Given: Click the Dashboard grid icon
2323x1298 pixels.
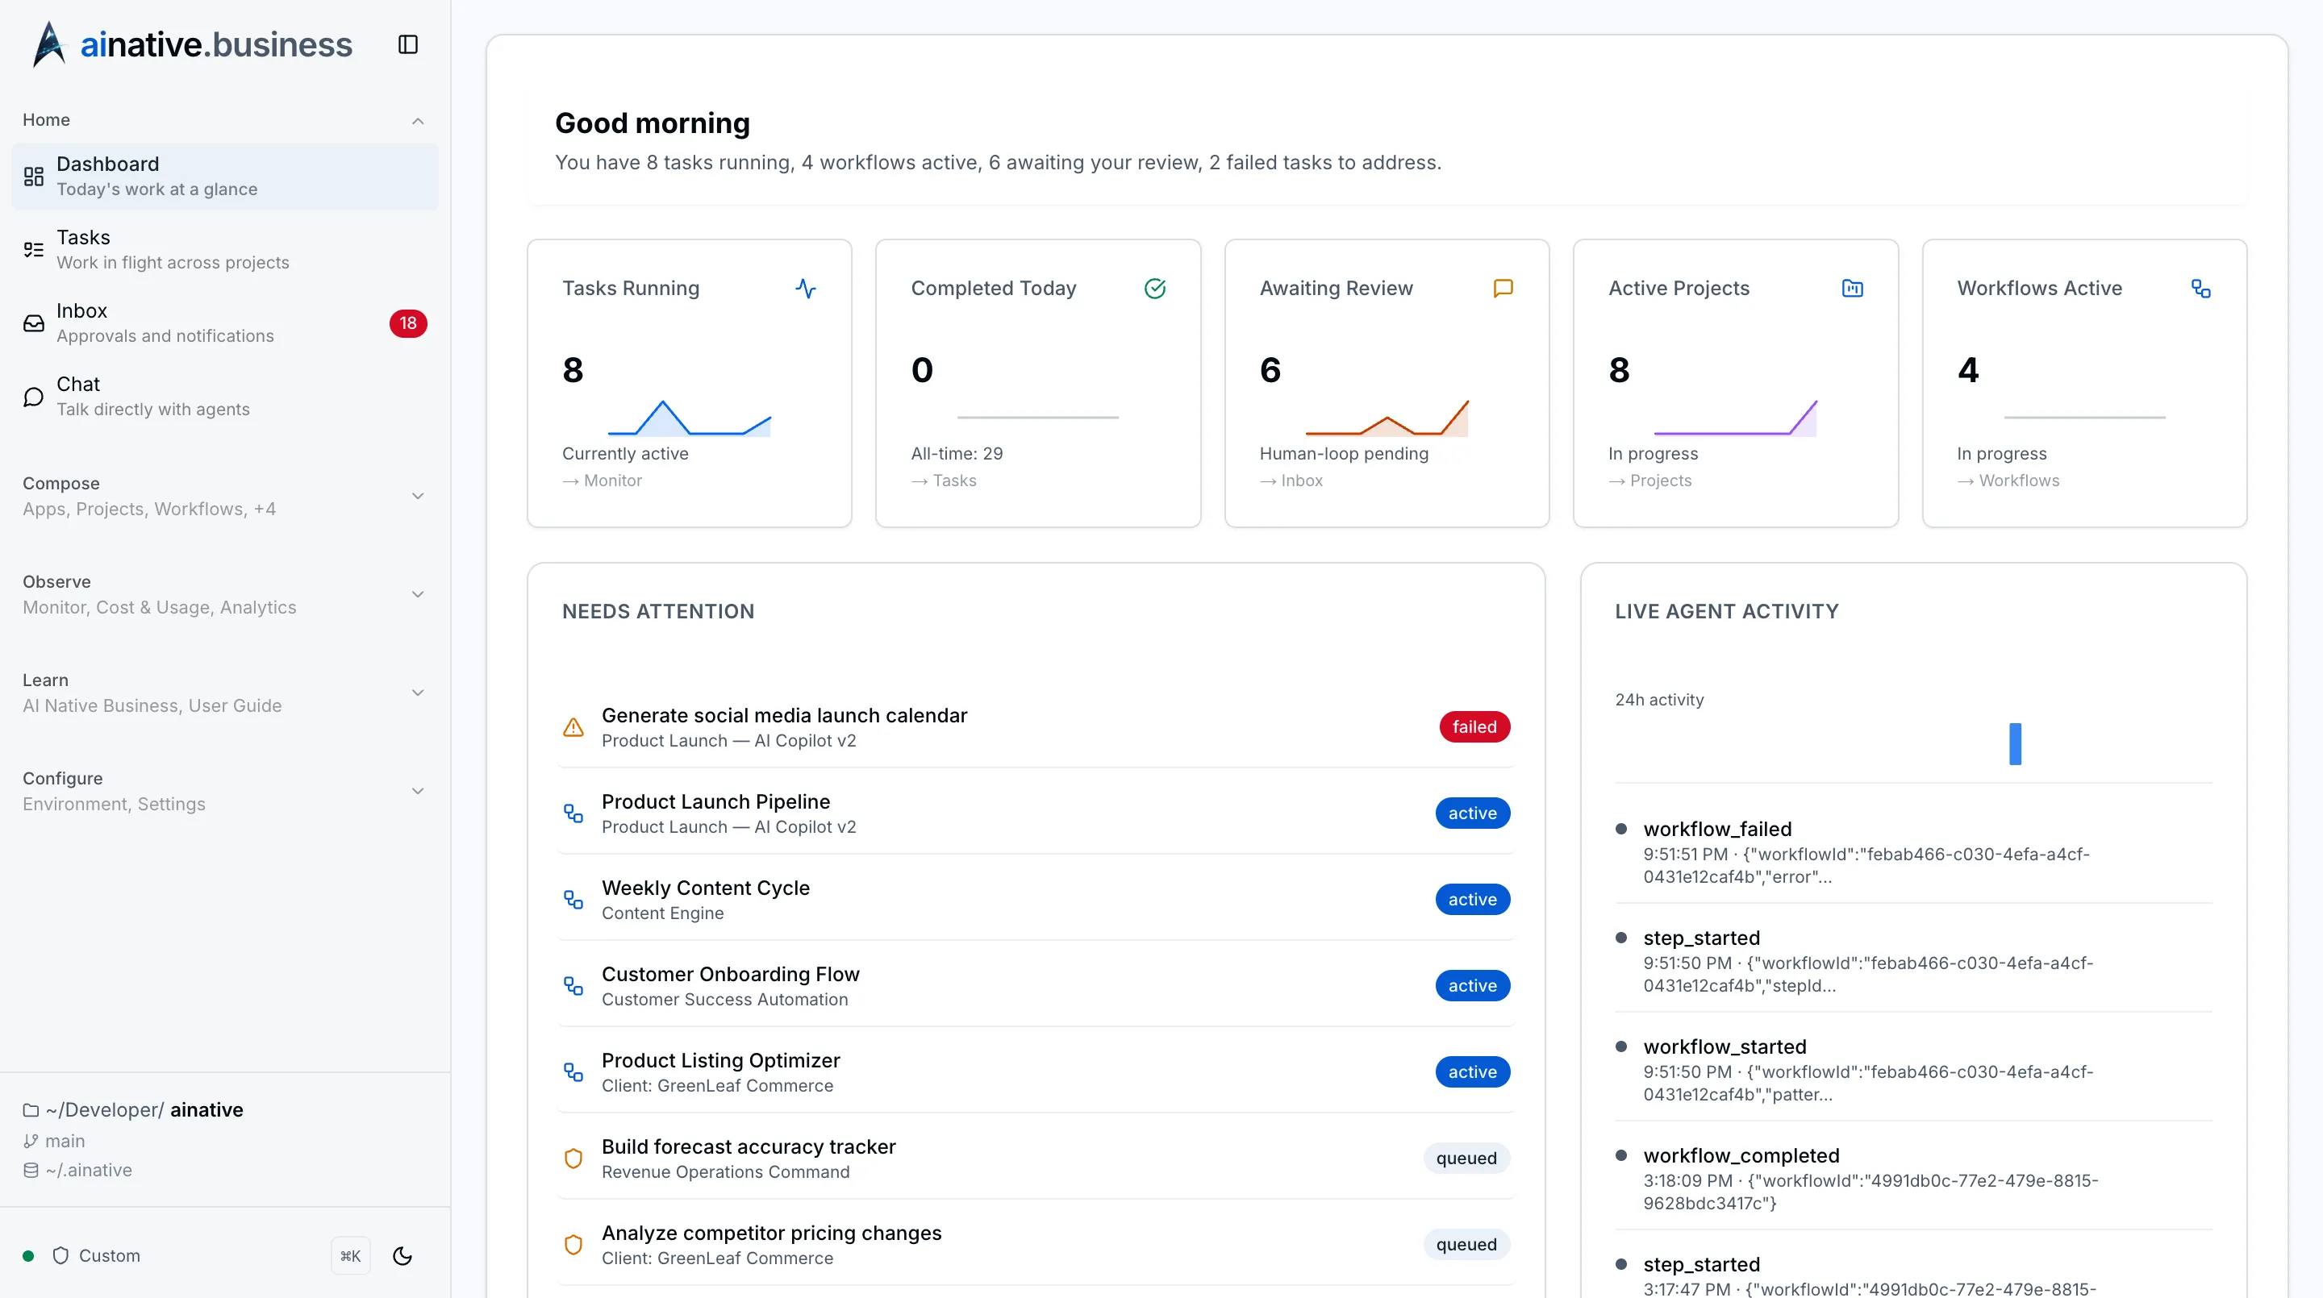Looking at the screenshot, I should [x=33, y=177].
